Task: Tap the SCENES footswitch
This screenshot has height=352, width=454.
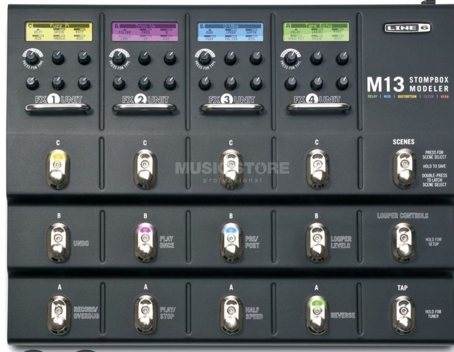Action: 404,168
